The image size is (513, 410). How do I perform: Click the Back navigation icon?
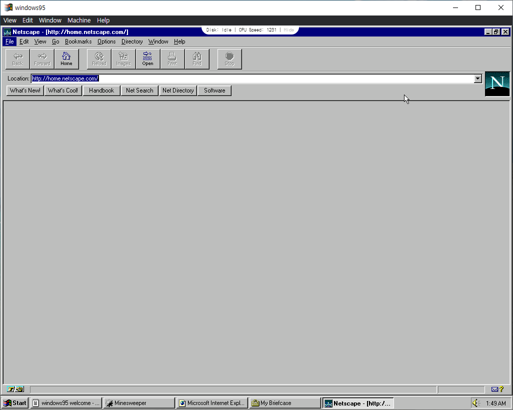pyautogui.click(x=17, y=59)
